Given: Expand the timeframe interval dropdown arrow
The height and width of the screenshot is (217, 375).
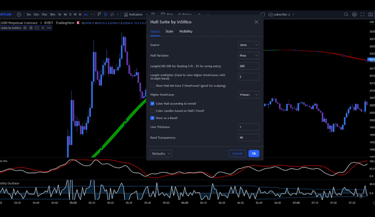Looking at the screenshot, I should click(91, 15).
